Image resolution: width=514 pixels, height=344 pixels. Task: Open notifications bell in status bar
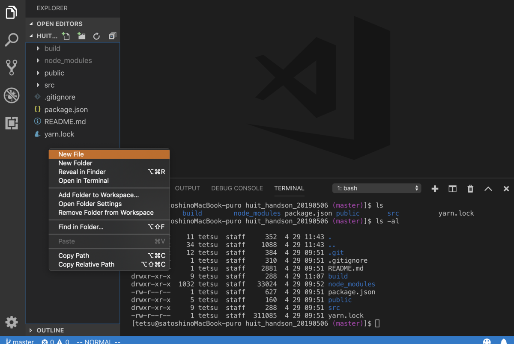[x=504, y=341]
